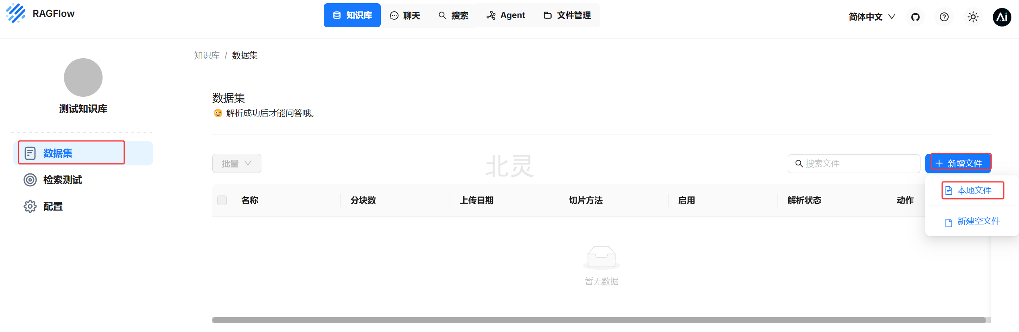Image resolution: width=1019 pixels, height=332 pixels.
Task: Click the empty inbox 暂无数据 icon
Action: coord(602,257)
